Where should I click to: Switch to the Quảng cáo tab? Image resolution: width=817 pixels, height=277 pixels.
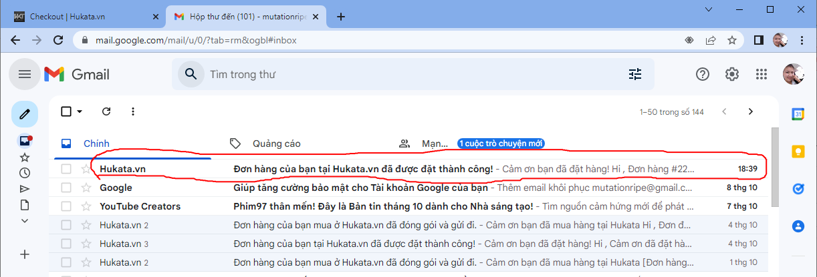coord(302,144)
